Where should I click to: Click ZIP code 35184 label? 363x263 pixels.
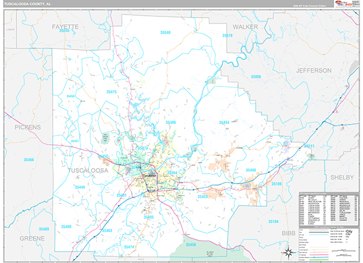tap(273, 222)
